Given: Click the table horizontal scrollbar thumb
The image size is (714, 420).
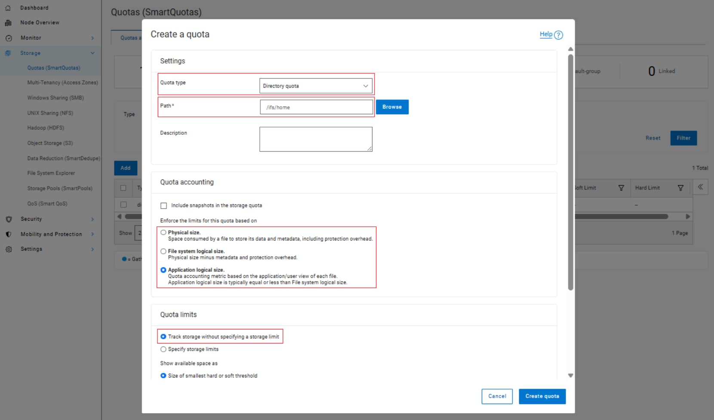Looking at the screenshot, I should coord(396,216).
